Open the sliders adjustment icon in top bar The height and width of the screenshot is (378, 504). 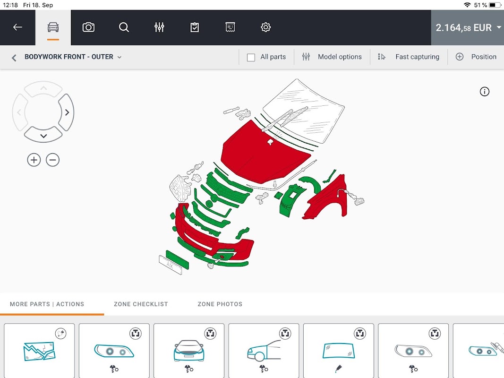159,27
